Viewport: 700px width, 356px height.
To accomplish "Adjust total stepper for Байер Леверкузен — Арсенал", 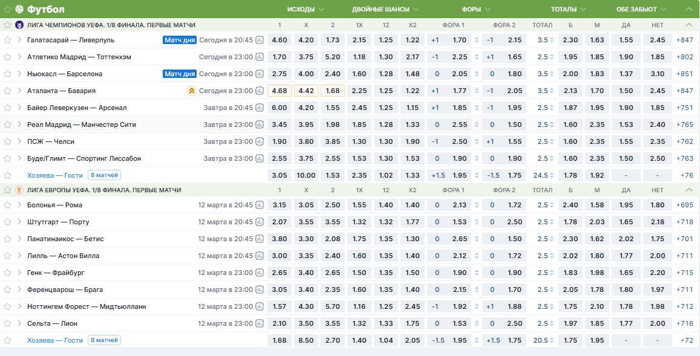I will coord(552,108).
